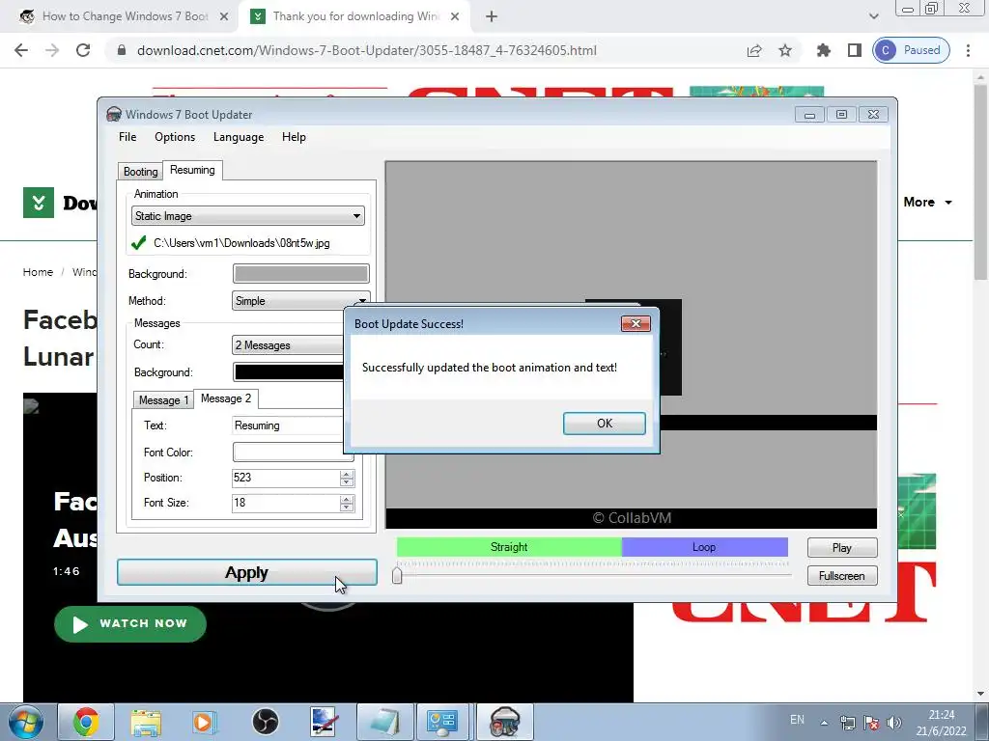This screenshot has width=989, height=741.
Task: Expand the More dropdown on CNET page
Action: [x=927, y=203]
